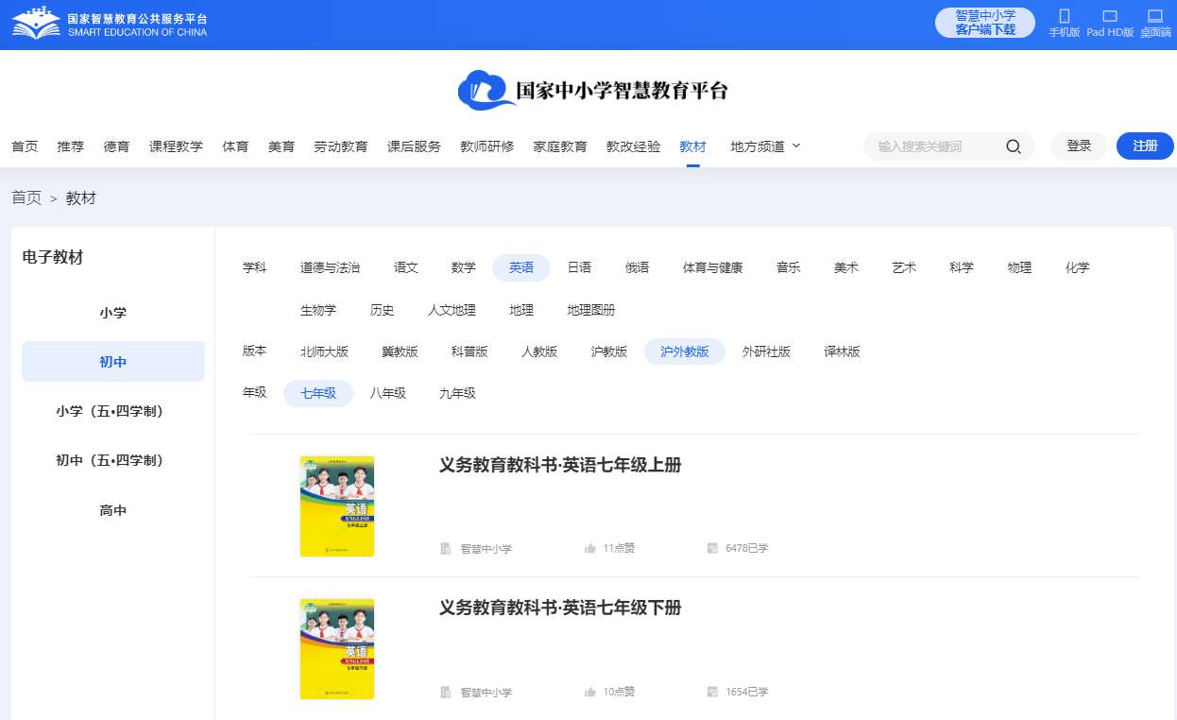Select 初中（五•四学制） in the sidebar
Viewport: 1177px width, 720px height.
(x=113, y=460)
